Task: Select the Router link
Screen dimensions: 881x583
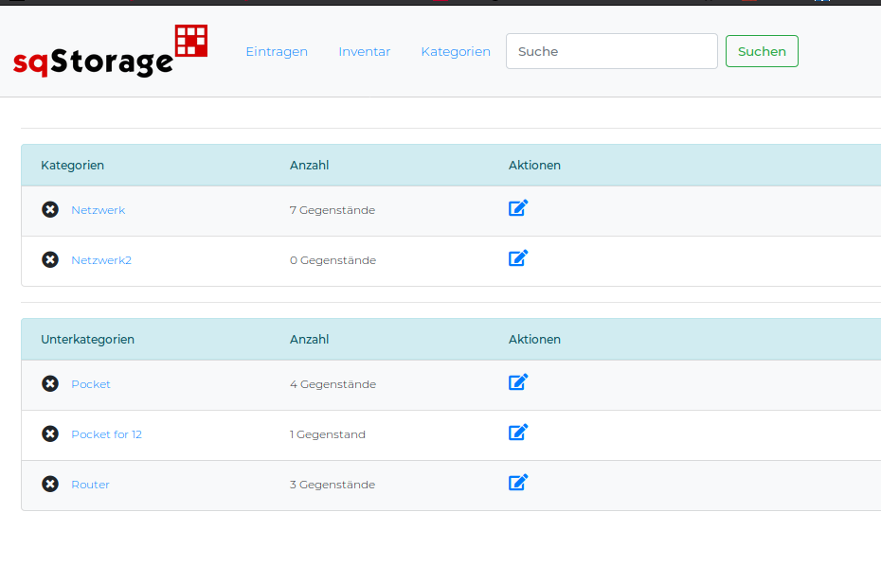Action: coord(90,485)
